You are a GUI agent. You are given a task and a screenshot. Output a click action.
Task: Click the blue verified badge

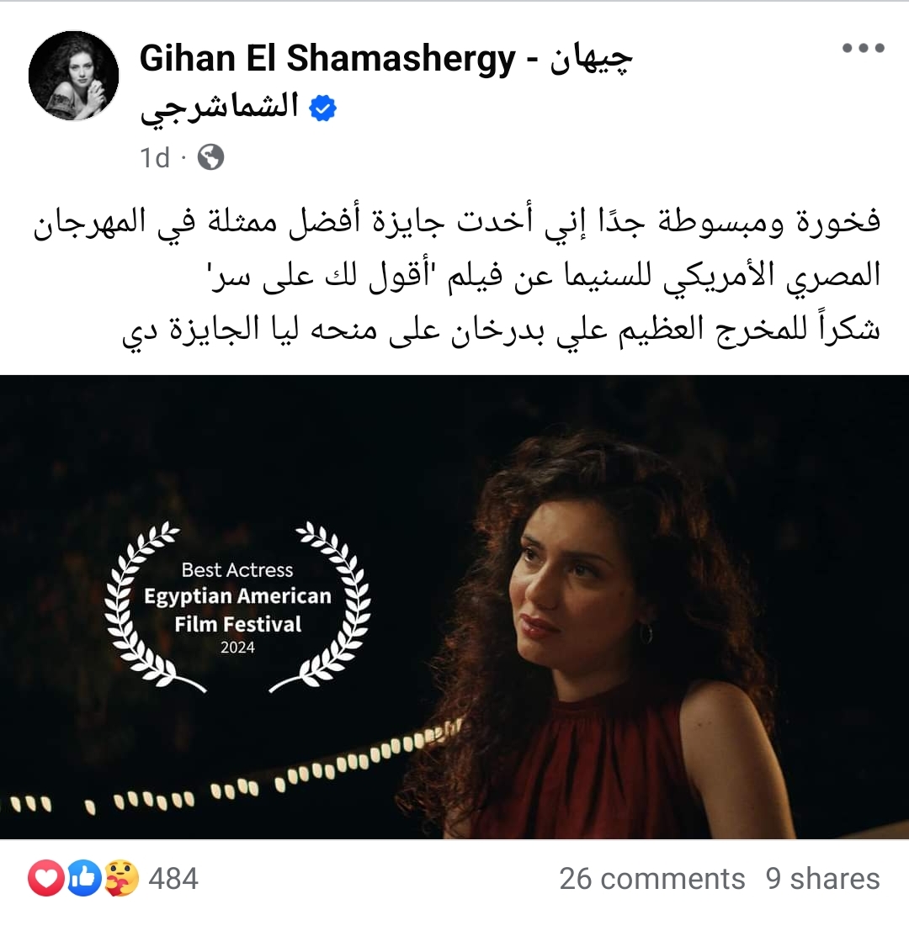[x=322, y=108]
